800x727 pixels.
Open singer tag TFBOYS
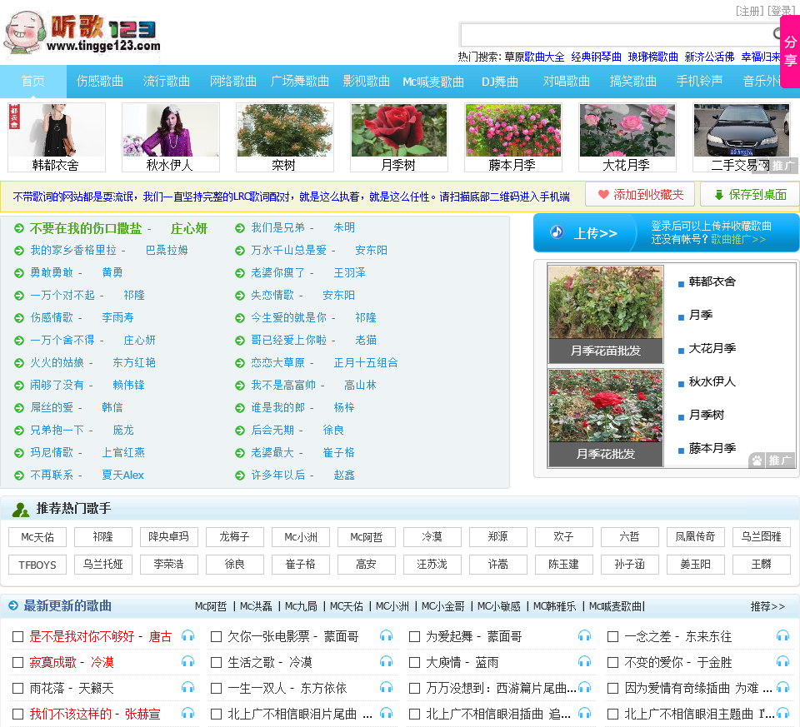(x=37, y=565)
